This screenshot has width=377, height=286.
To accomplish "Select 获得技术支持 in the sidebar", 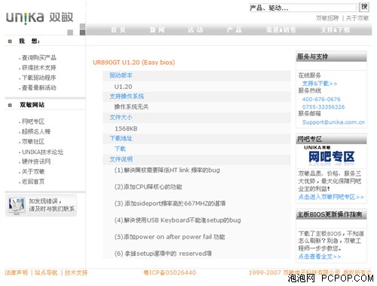I will [38, 68].
